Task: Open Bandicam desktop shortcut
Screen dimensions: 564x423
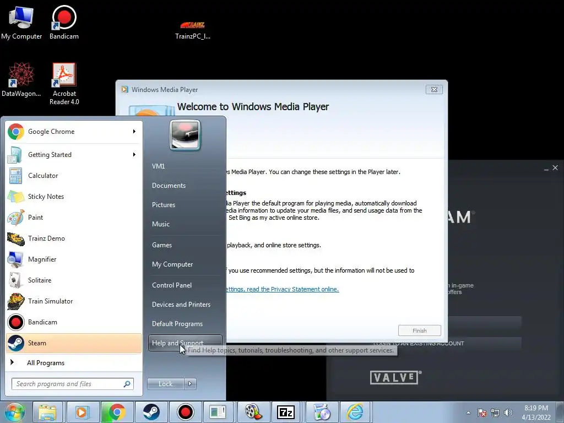Action: [64, 21]
